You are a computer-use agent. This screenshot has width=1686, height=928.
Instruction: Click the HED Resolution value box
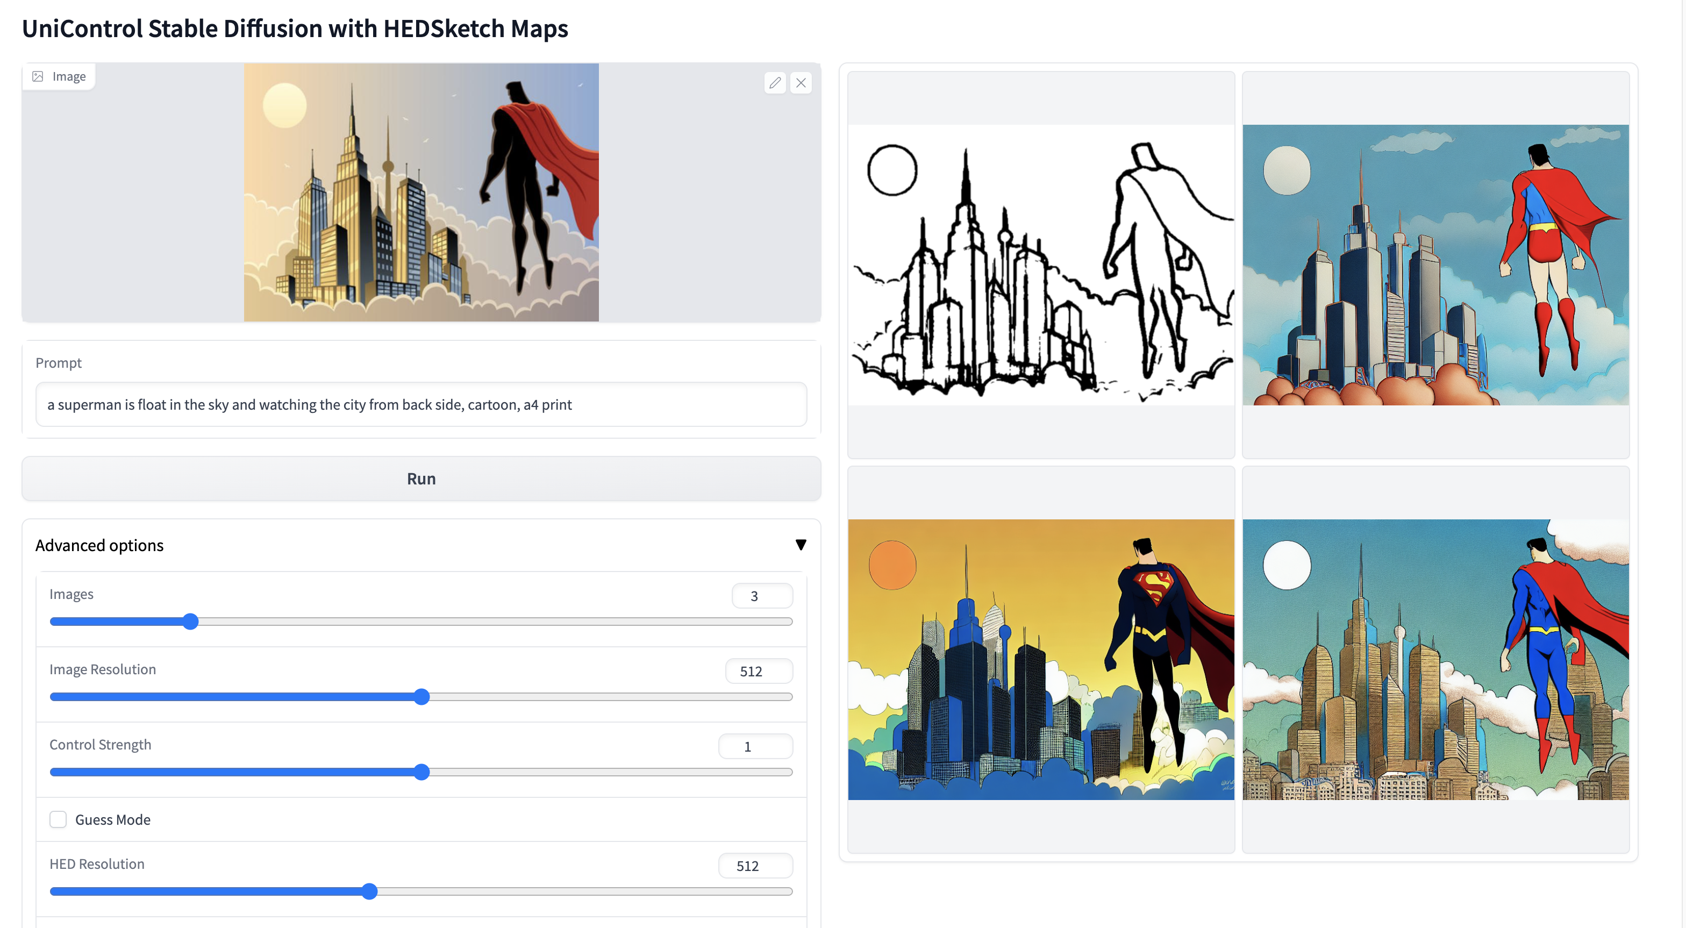coord(755,866)
